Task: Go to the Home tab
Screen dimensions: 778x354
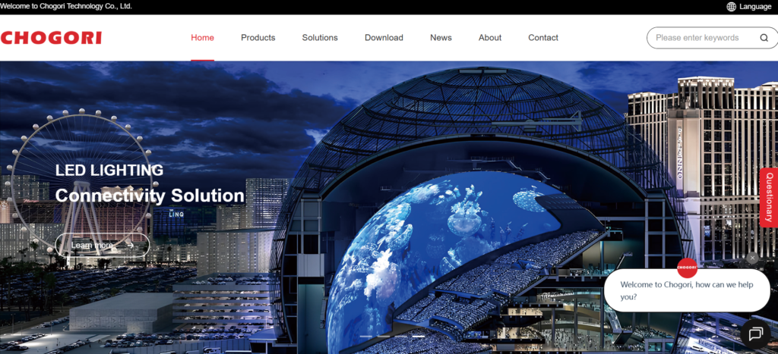Action: (x=202, y=38)
